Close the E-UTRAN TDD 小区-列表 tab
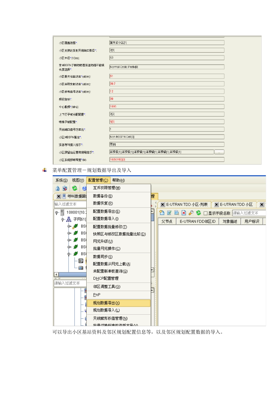The width and height of the screenshot is (280, 397). click(162, 204)
